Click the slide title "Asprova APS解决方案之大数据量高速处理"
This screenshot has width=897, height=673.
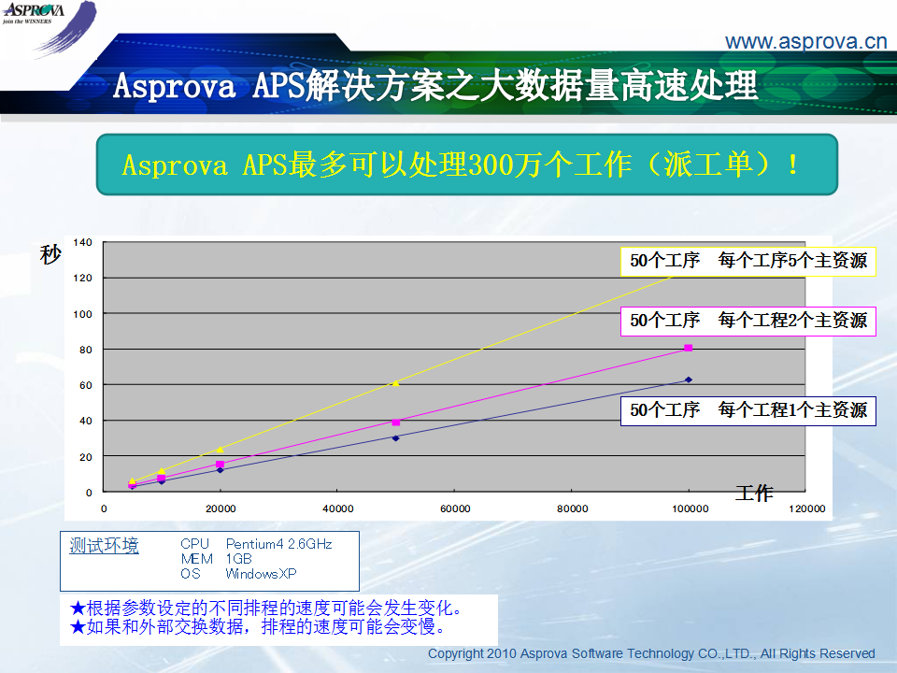(435, 86)
